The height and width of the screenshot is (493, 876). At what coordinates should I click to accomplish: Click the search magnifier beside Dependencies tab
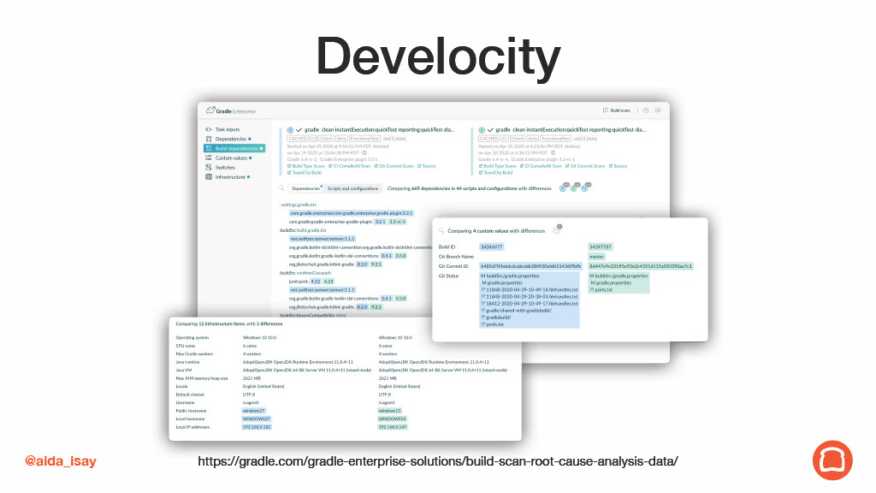[x=281, y=188]
